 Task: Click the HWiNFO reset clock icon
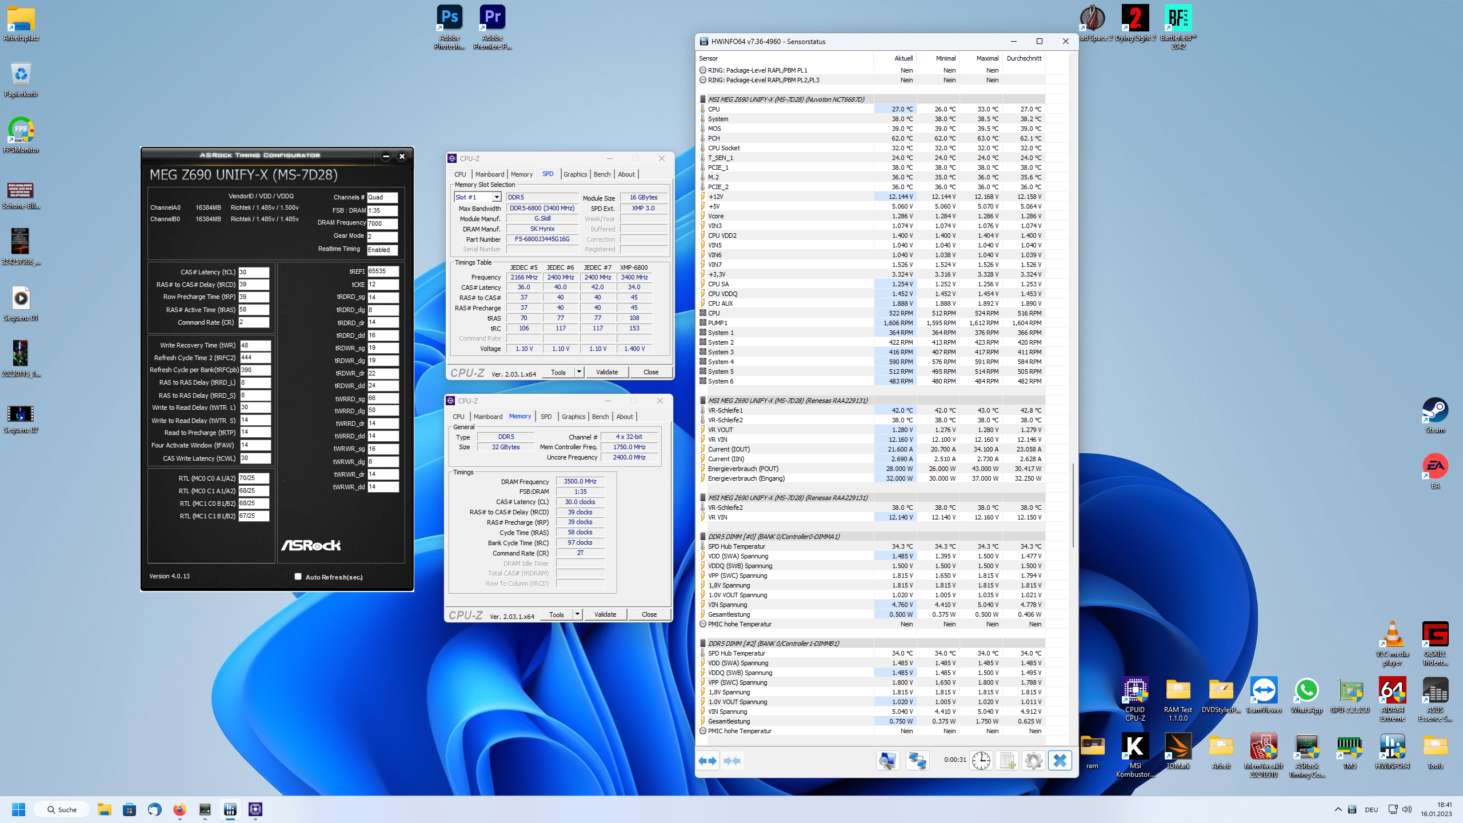(981, 761)
